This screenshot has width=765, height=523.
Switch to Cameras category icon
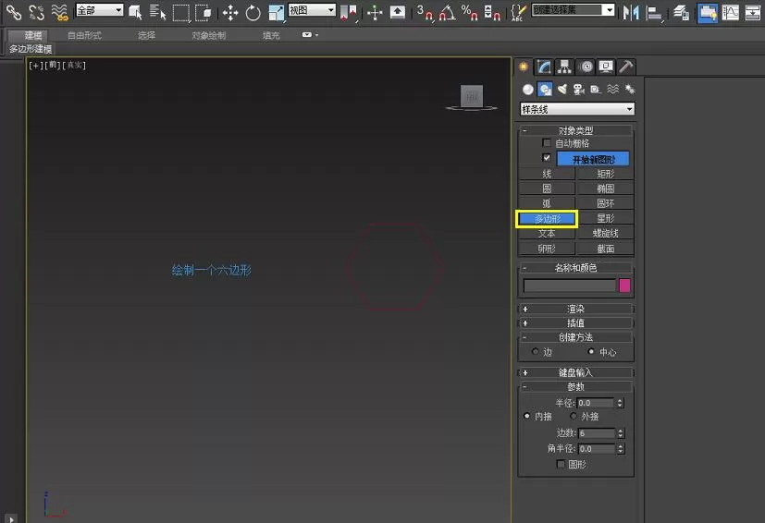coord(579,90)
